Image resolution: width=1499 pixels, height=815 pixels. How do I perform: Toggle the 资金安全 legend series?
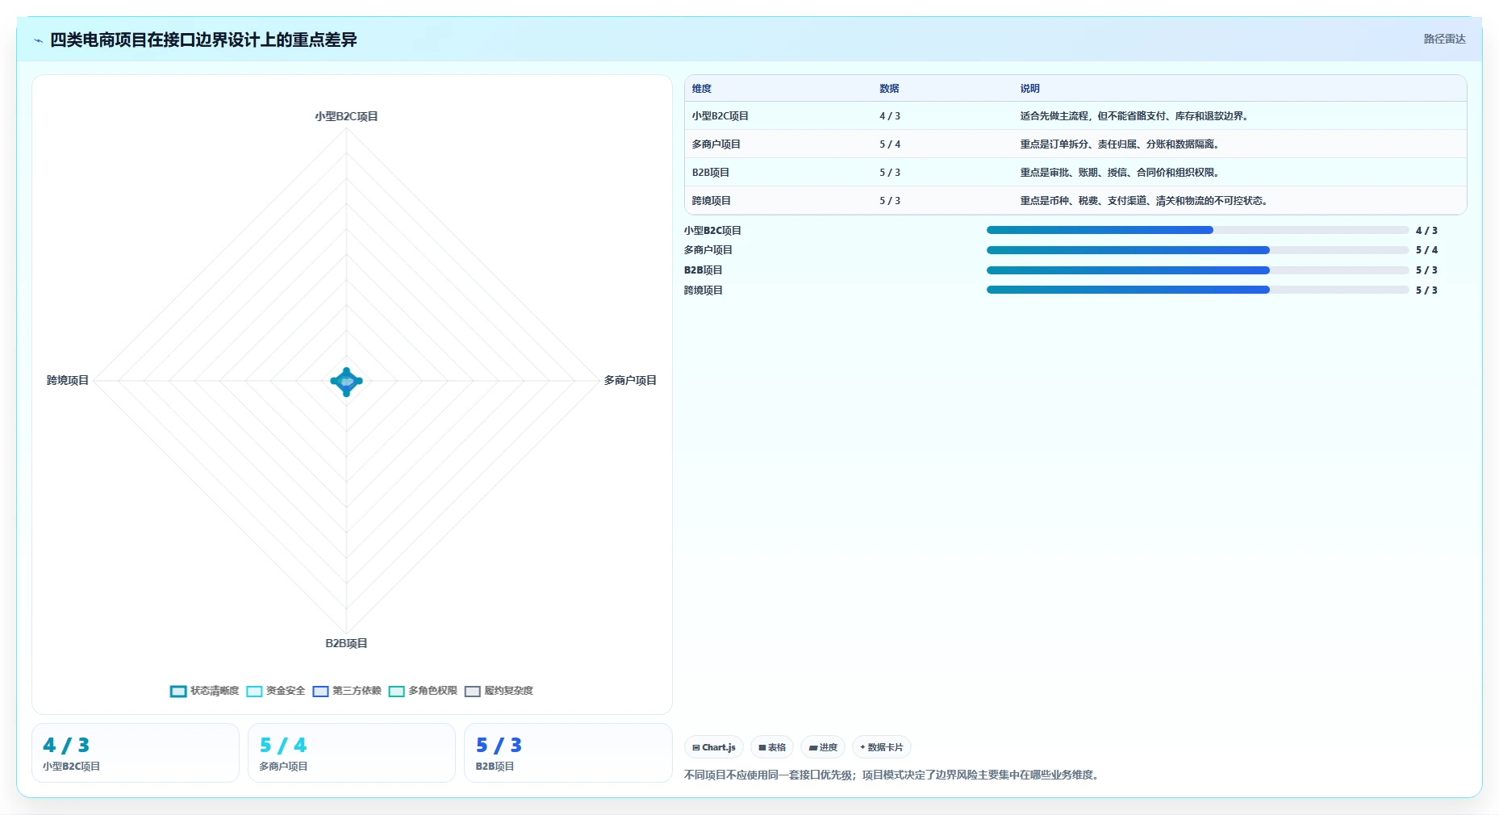click(x=276, y=691)
